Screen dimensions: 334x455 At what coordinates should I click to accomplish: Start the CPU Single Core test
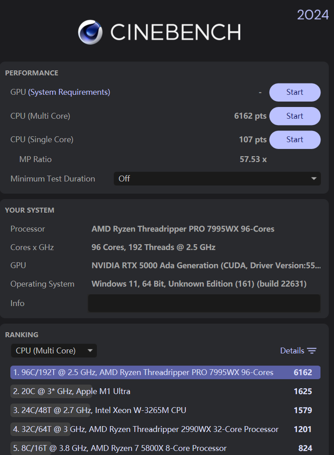click(295, 139)
